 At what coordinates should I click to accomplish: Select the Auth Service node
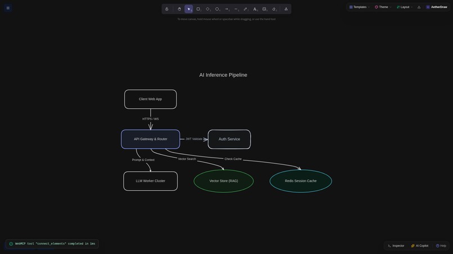[229, 139]
